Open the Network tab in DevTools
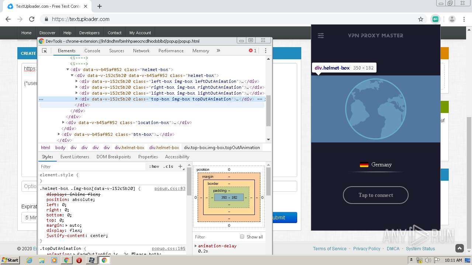Viewport: 472px width, 265px height. (x=141, y=51)
